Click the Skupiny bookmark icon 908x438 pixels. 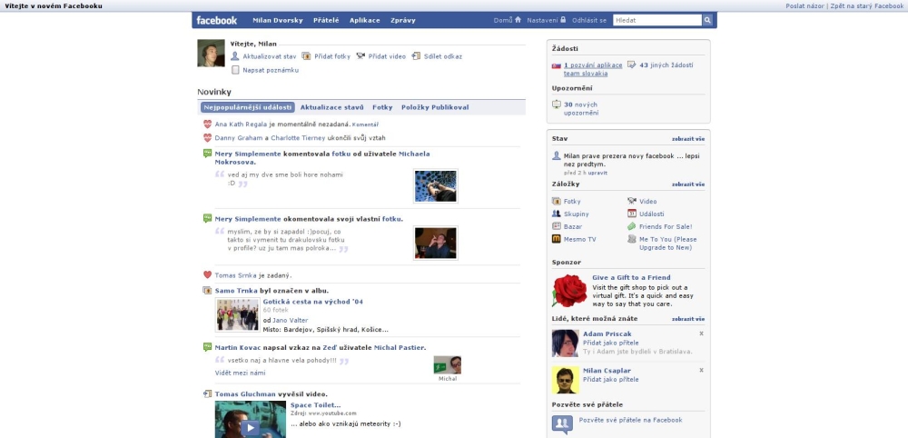pos(557,214)
